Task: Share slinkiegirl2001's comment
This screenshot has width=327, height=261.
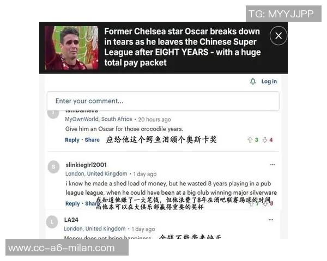Action: pos(92,203)
